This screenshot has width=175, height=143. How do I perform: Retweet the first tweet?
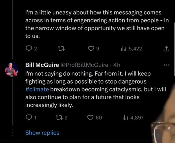coord(60,49)
